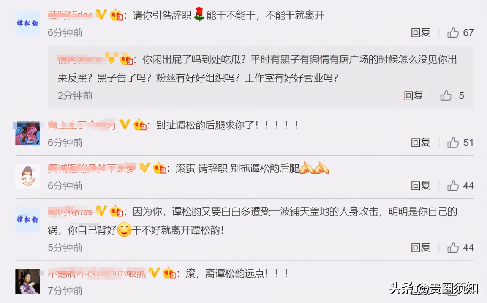This screenshot has height=303, width=487.
Task: Open the pink cartoon avatar of second commenter
Action: tap(27, 133)
